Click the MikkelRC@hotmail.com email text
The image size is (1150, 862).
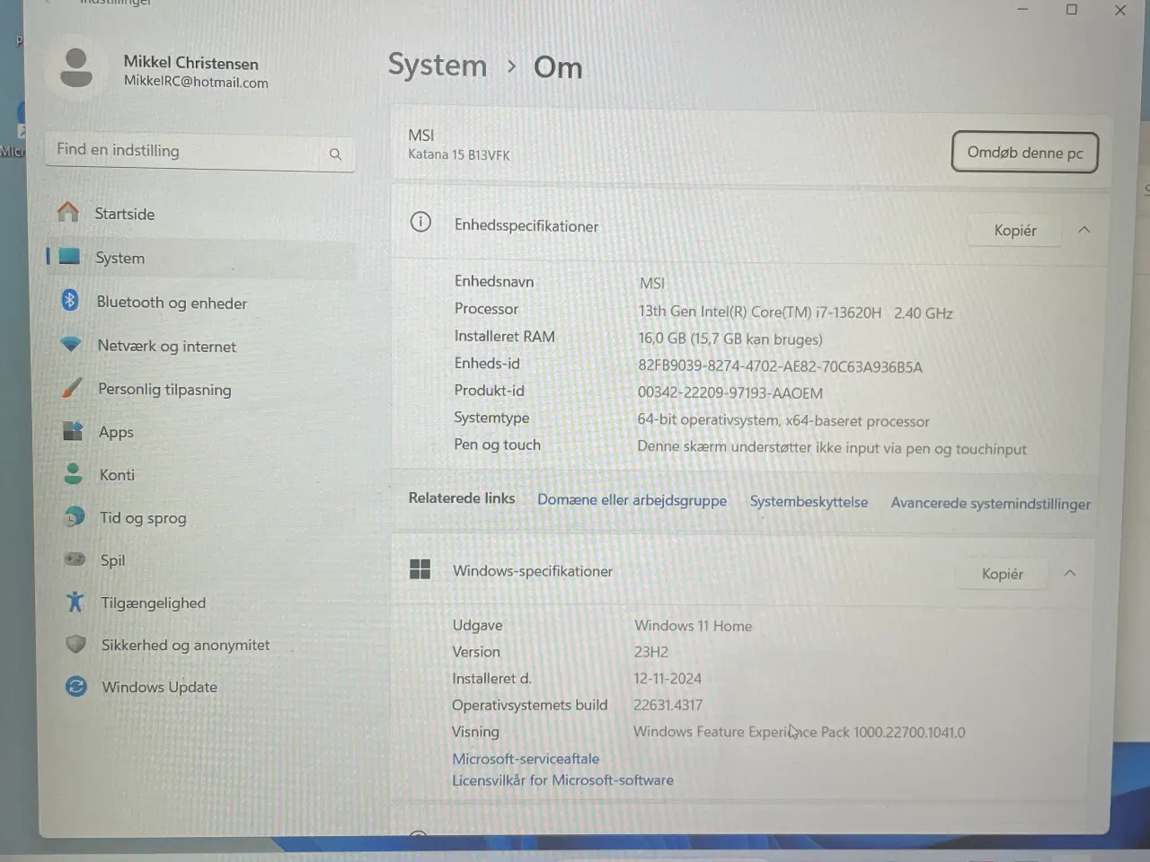tap(196, 83)
